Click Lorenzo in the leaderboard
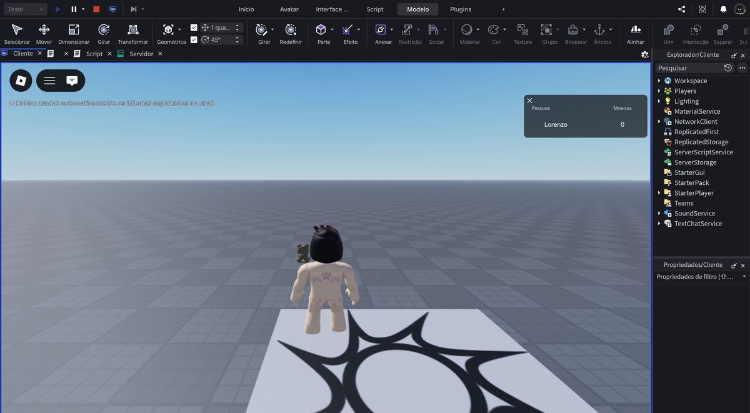Image resolution: width=750 pixels, height=413 pixels. point(556,124)
